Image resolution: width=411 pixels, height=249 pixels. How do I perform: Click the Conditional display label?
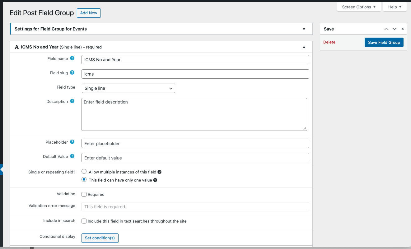pyautogui.click(x=57, y=237)
